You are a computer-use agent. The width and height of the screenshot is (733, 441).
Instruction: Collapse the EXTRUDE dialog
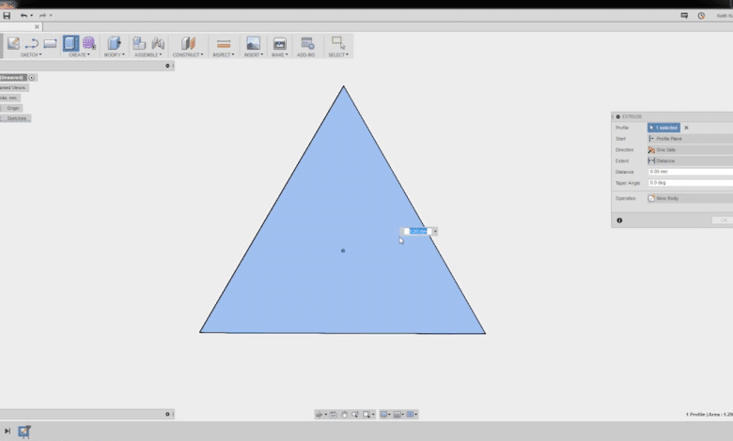(618, 116)
